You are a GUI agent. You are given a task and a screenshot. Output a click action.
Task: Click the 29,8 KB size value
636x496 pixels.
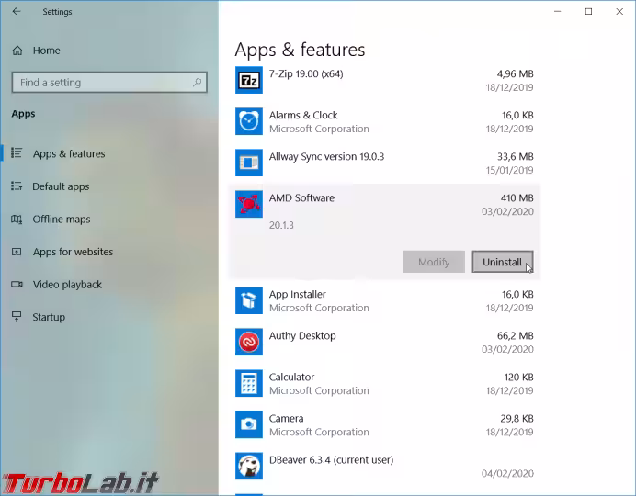tap(517, 418)
